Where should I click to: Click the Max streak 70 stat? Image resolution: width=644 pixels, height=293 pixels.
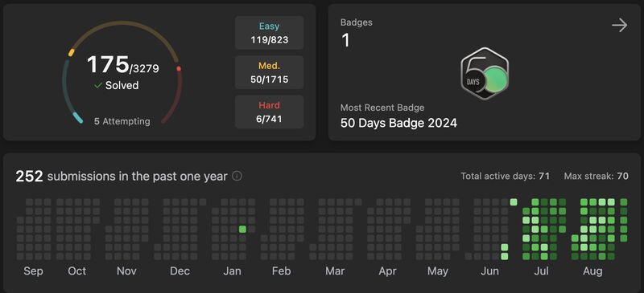pos(596,177)
